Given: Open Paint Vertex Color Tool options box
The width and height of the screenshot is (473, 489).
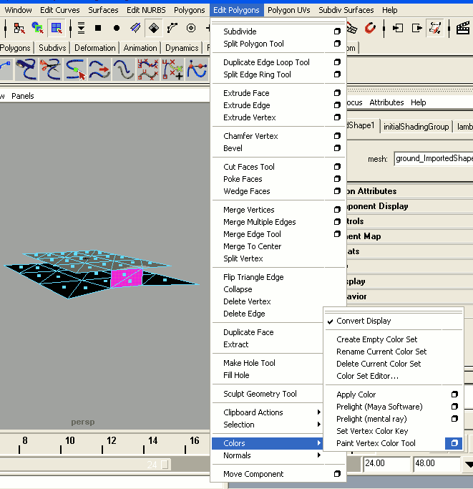Looking at the screenshot, I should tap(454, 443).
